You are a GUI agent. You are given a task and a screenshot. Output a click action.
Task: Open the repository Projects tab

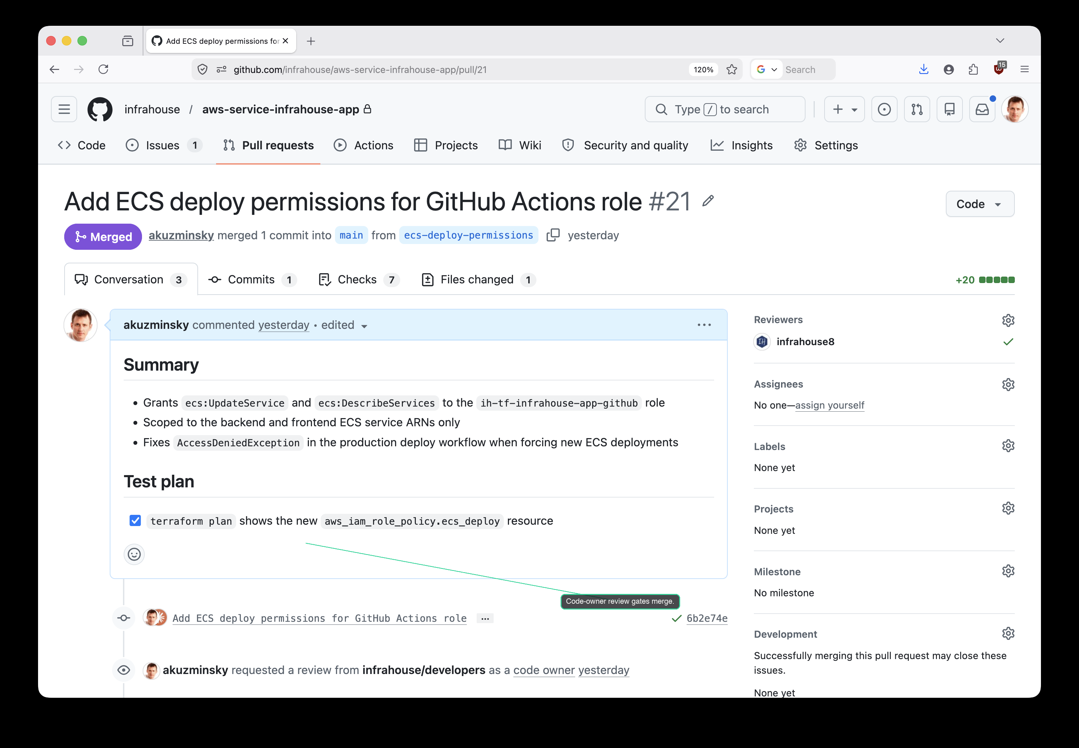[x=446, y=145]
